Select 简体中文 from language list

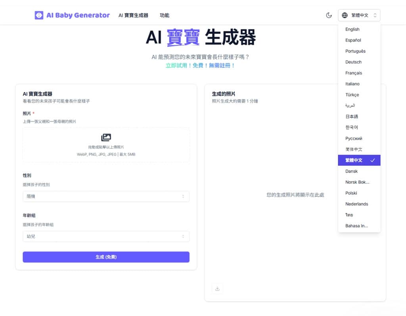click(359, 149)
